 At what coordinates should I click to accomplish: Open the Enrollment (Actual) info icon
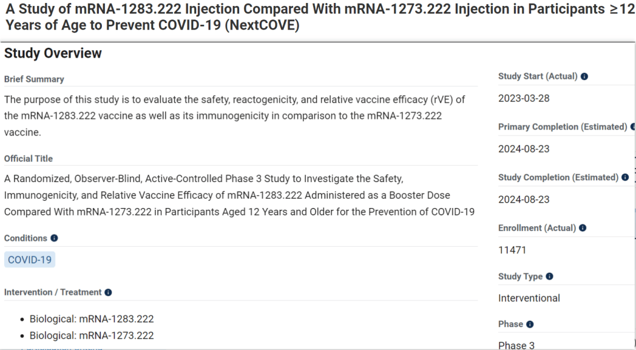click(582, 228)
